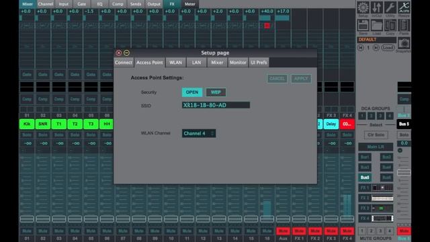Select the Kik channel strip label
The width and height of the screenshot is (430, 242).
(x=27, y=124)
